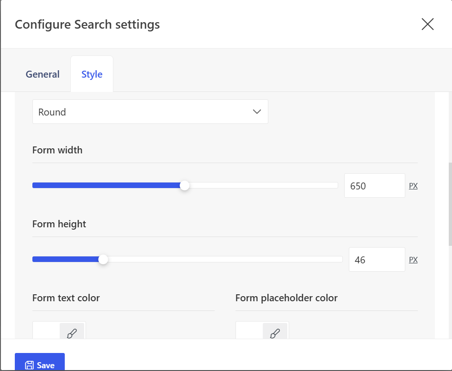Click the Form text color label
Image resolution: width=452 pixels, height=371 pixels.
coord(66,298)
